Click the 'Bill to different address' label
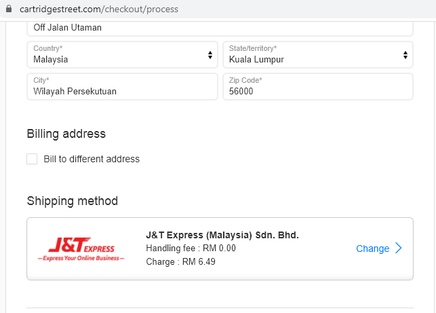Image resolution: width=436 pixels, height=313 pixels. click(x=92, y=159)
